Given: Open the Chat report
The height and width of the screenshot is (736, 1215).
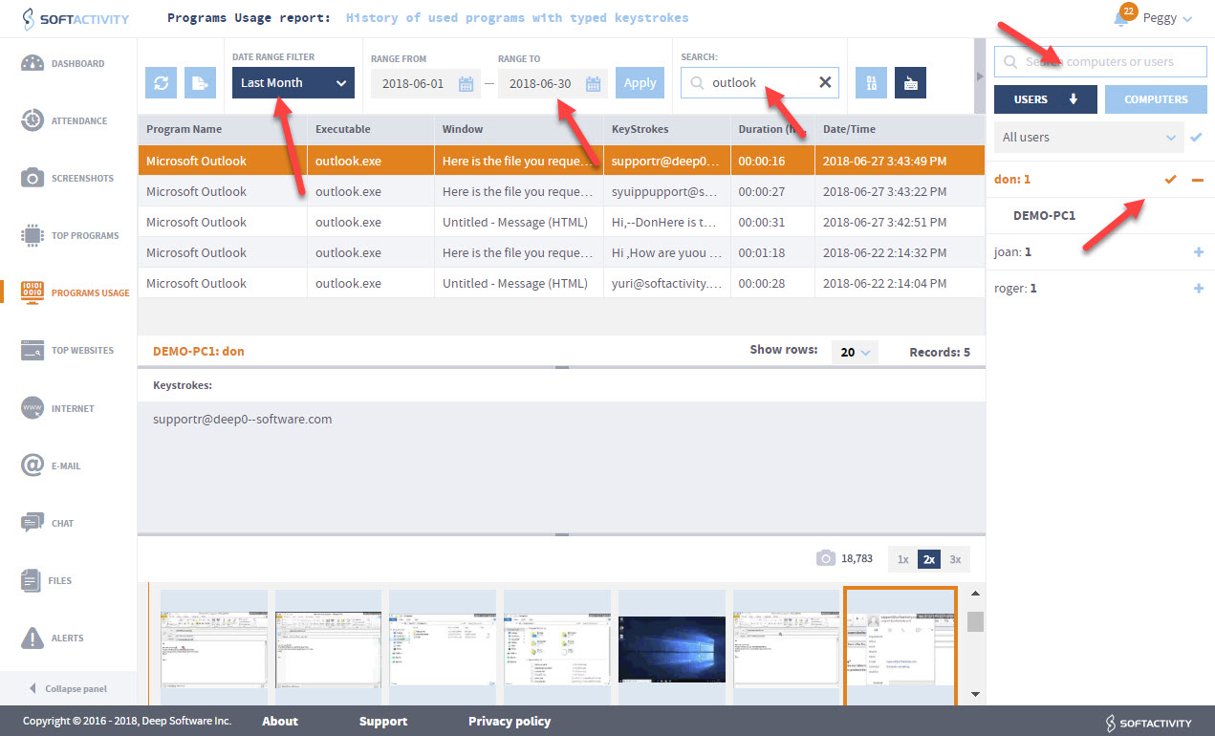Looking at the screenshot, I should coord(48,523).
